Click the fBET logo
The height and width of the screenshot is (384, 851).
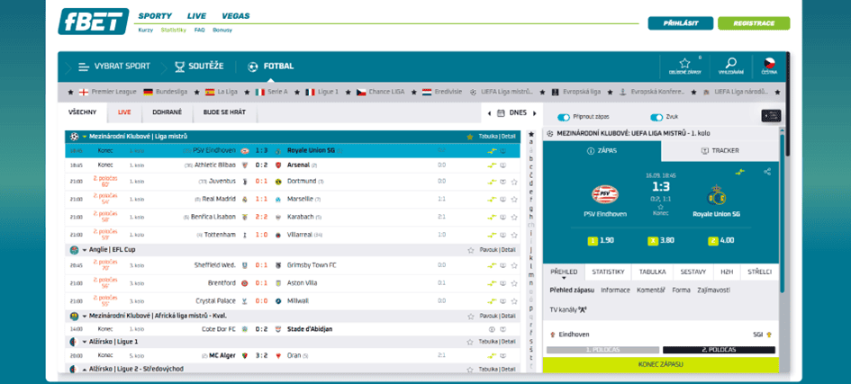point(94,22)
